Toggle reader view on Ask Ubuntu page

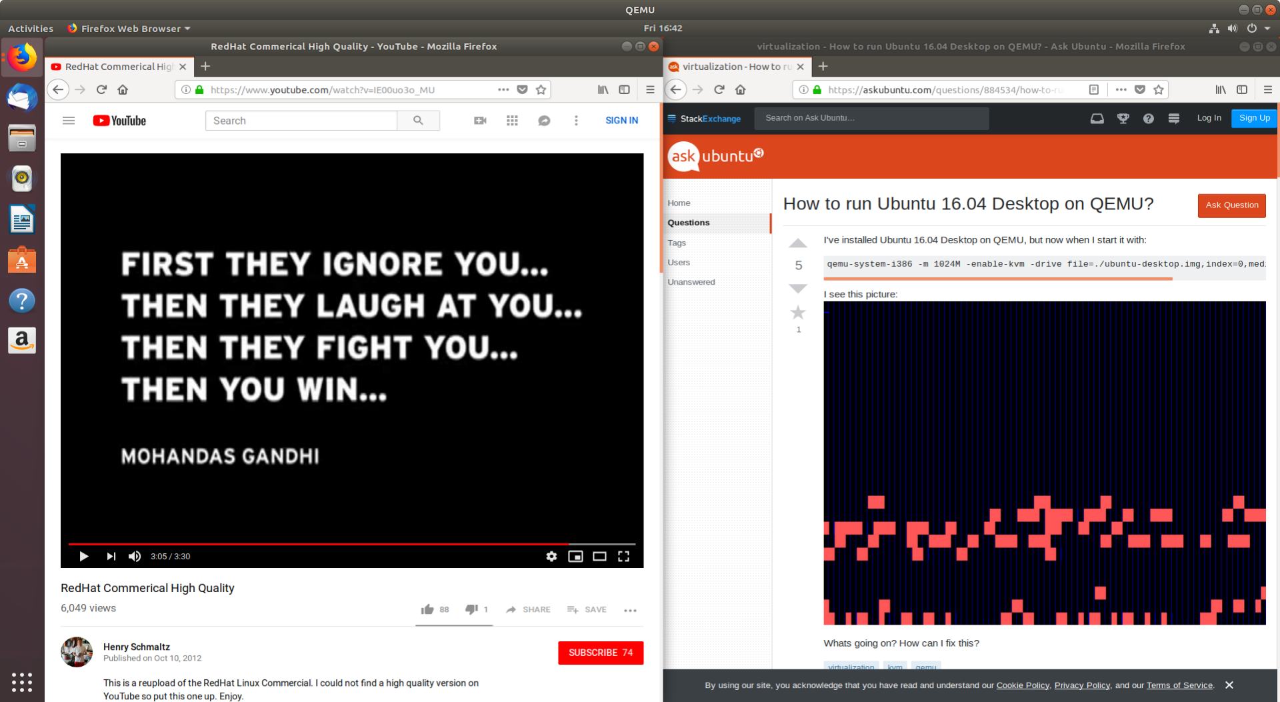(x=1093, y=89)
